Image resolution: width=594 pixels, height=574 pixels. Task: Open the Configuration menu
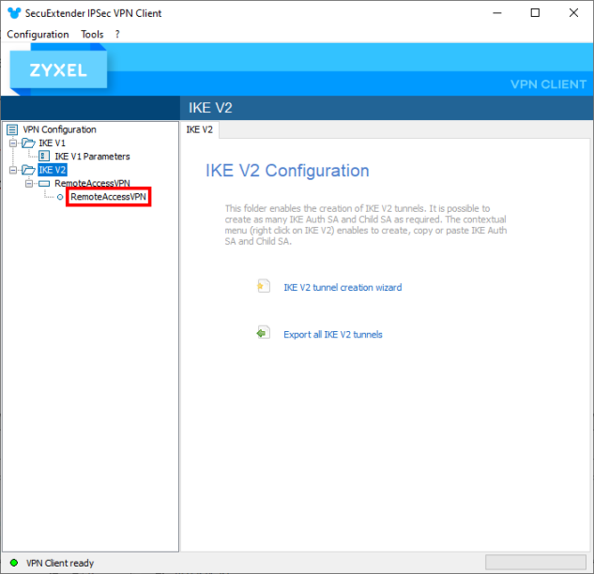pyautogui.click(x=38, y=34)
